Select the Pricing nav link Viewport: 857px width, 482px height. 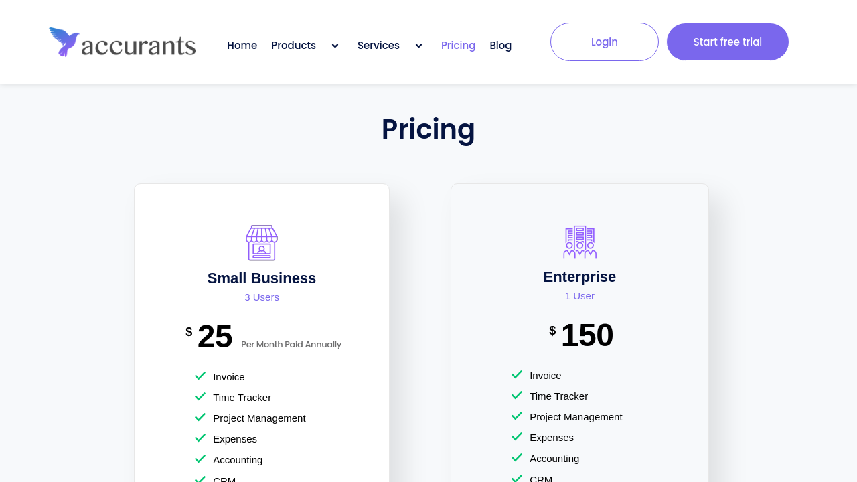tap(458, 46)
